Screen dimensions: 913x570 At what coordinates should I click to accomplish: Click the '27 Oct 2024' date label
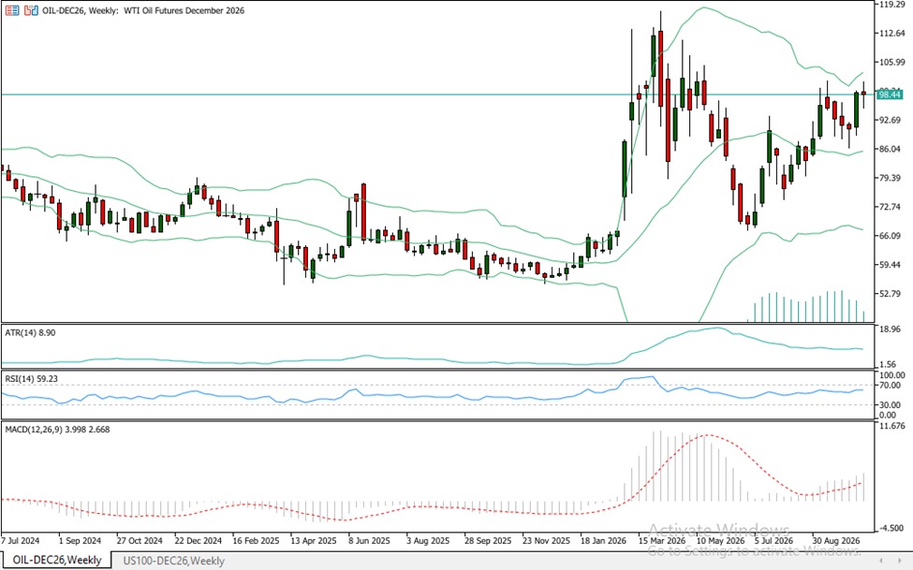tap(140, 540)
